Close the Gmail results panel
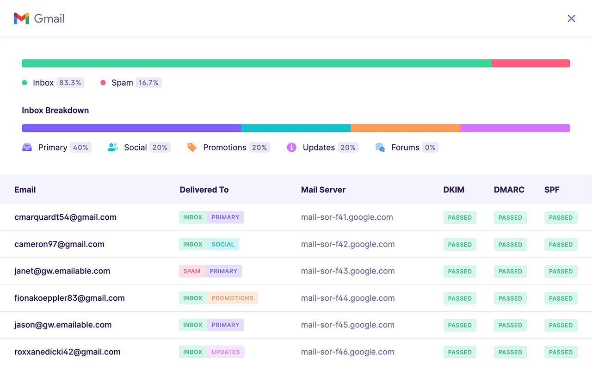 (572, 19)
